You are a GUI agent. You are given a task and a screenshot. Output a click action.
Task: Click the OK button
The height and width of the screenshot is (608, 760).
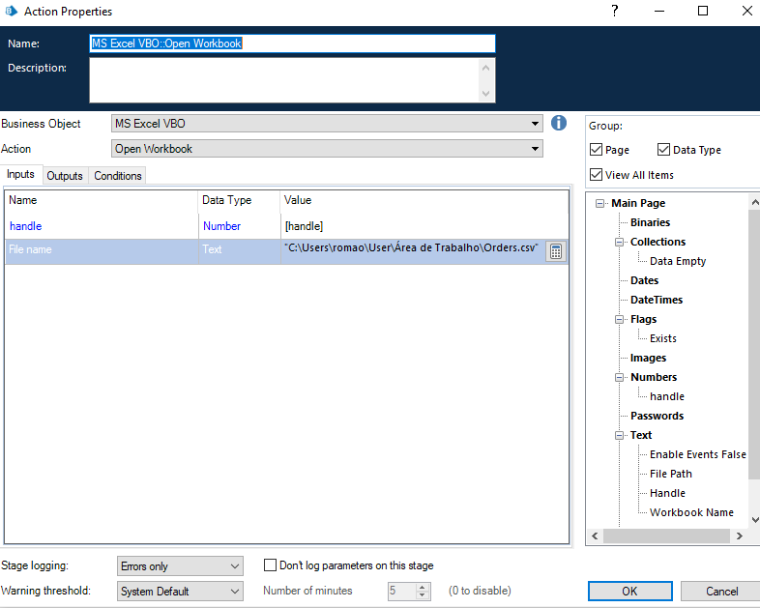pos(629,592)
